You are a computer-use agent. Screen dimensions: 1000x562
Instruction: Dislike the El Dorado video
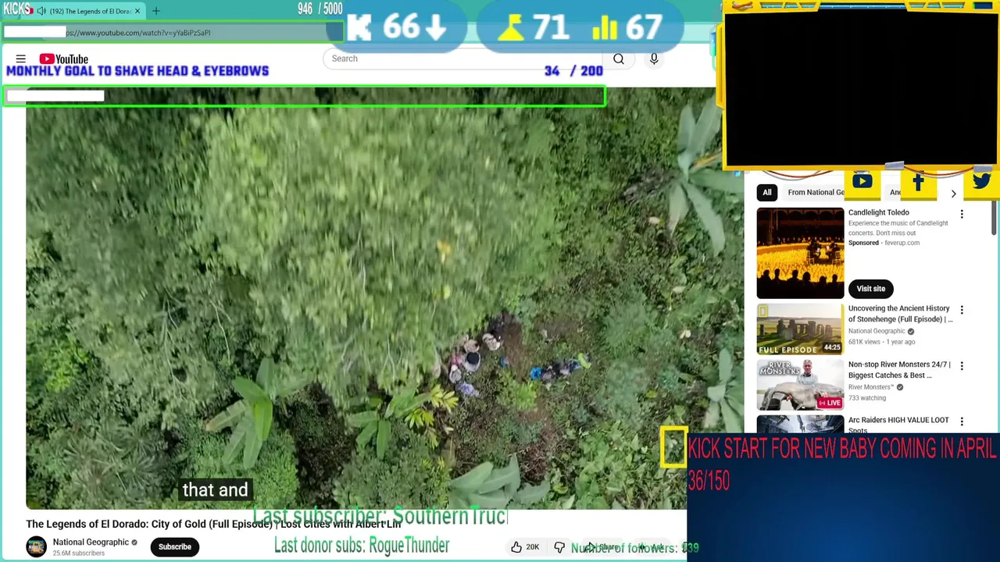click(x=559, y=547)
